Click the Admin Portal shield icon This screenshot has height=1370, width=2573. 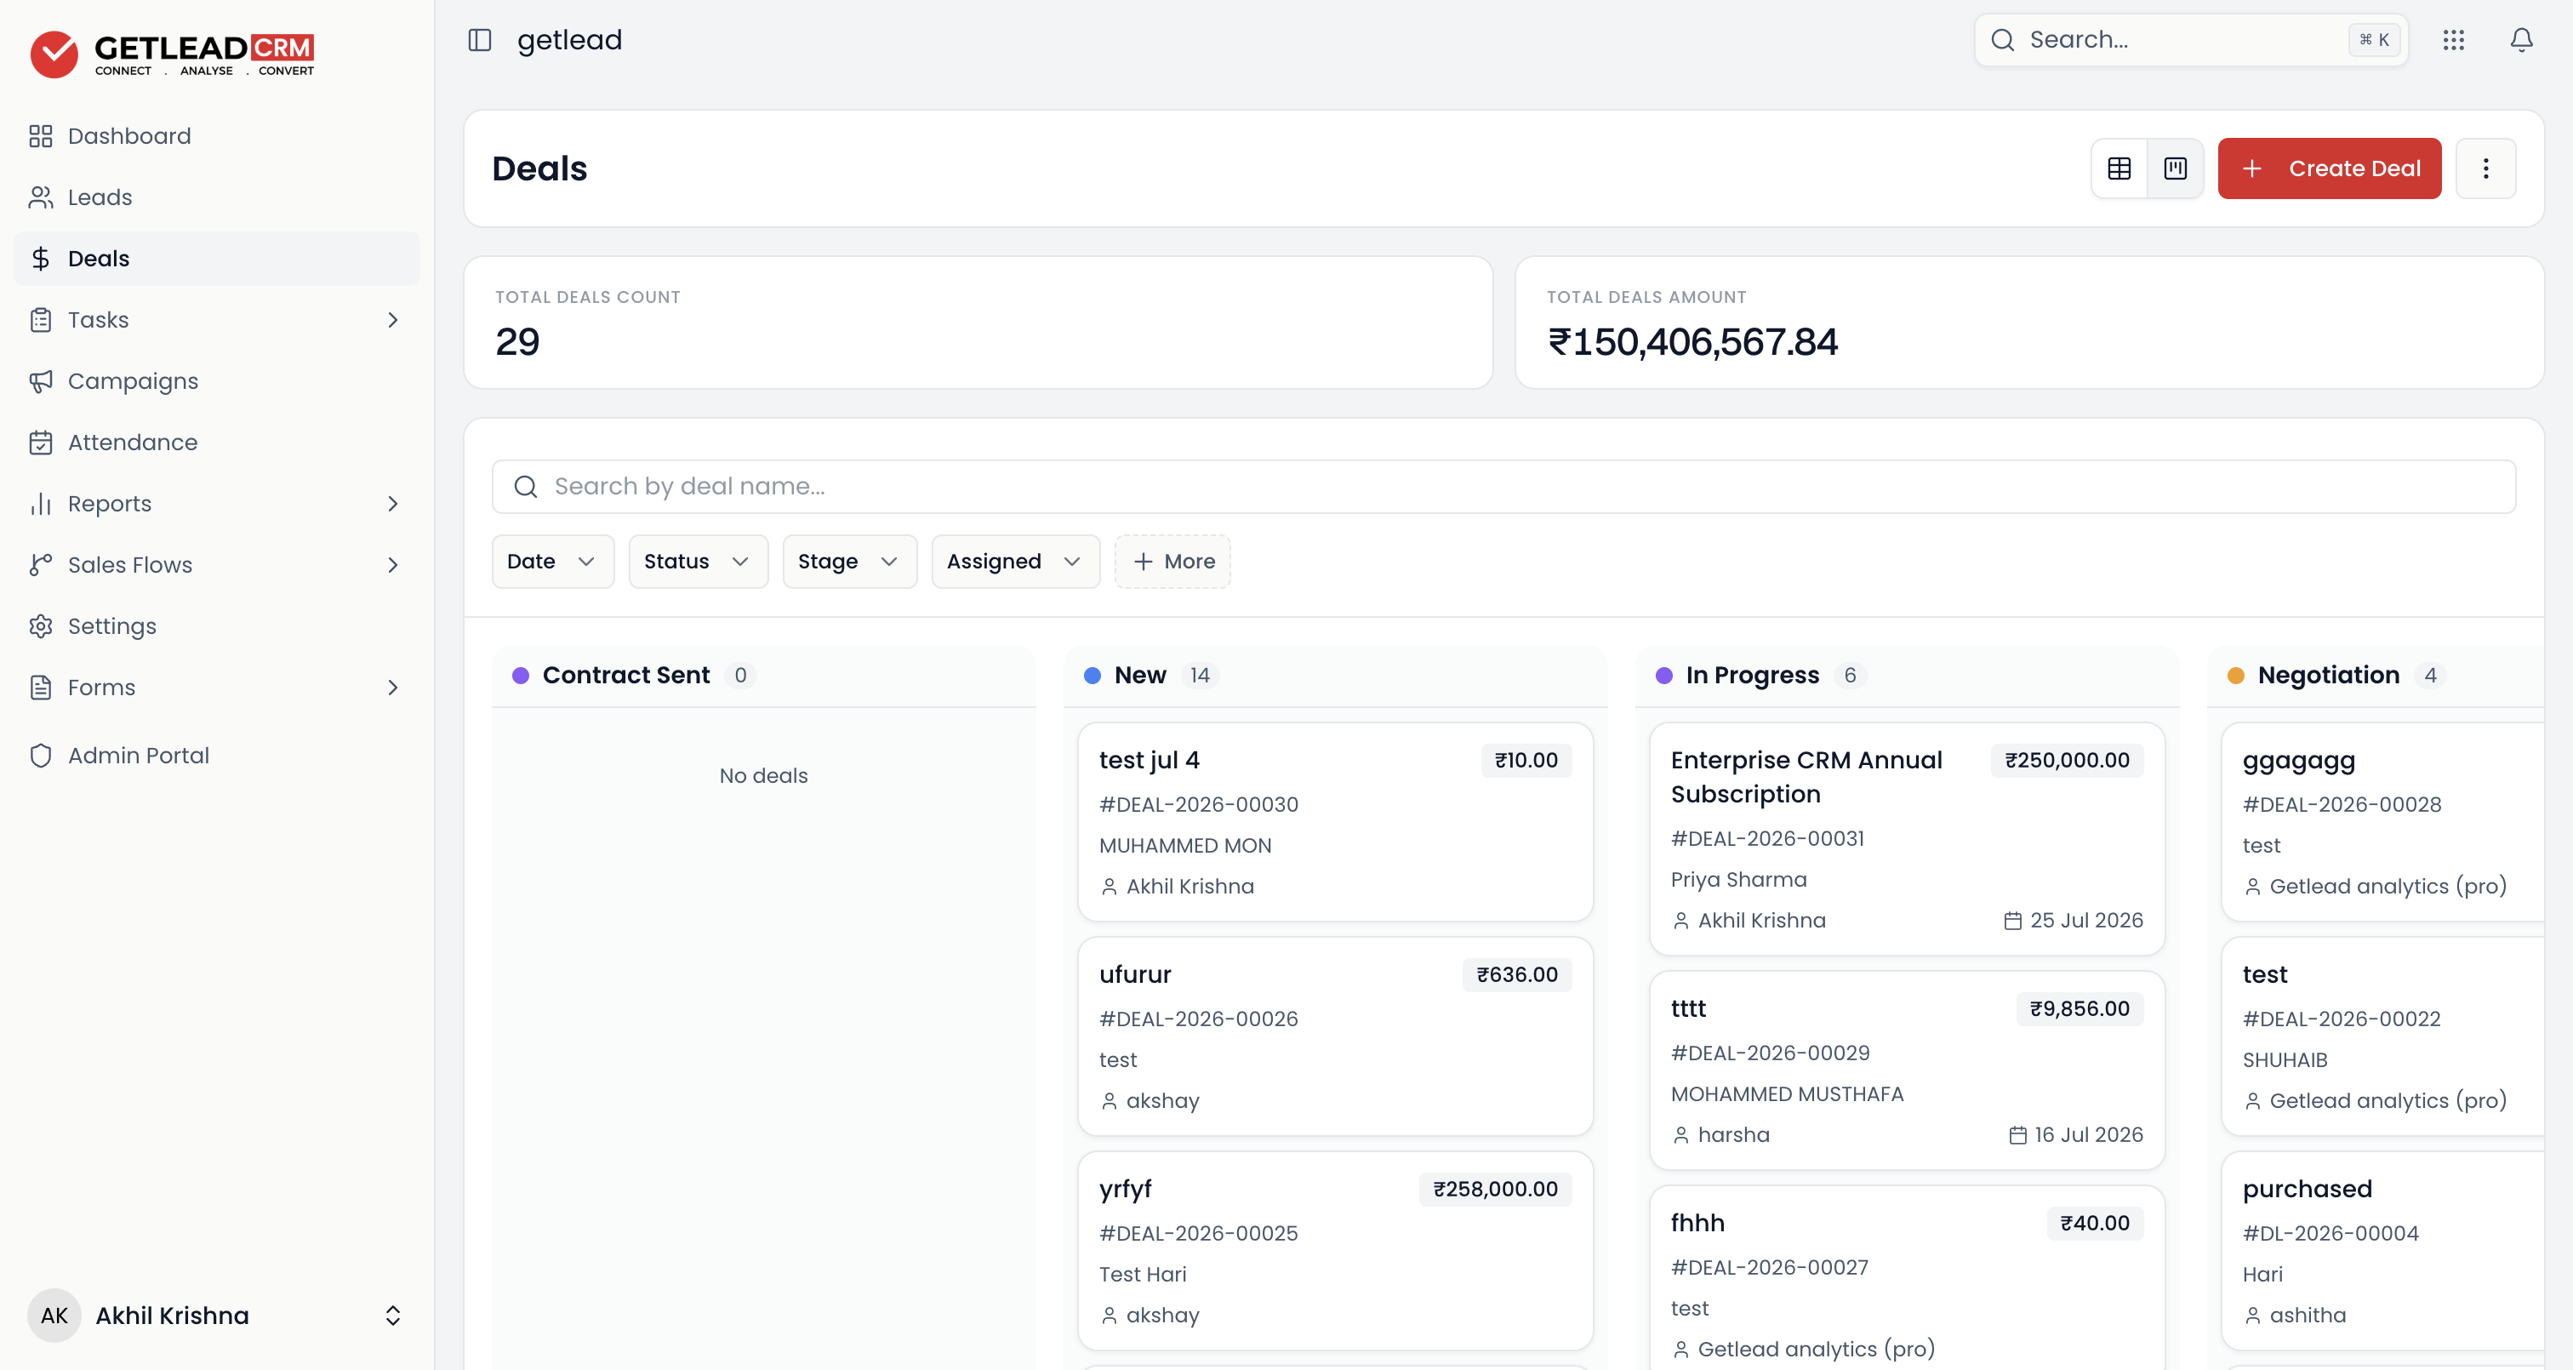pyautogui.click(x=40, y=756)
